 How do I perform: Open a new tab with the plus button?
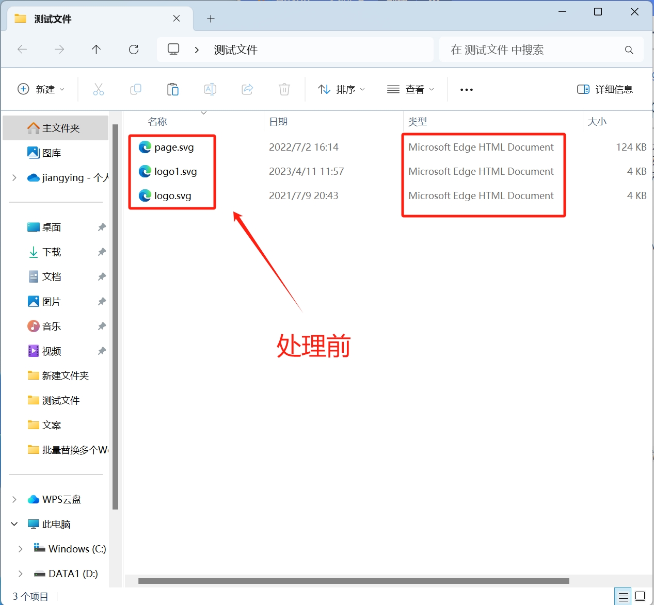(210, 19)
